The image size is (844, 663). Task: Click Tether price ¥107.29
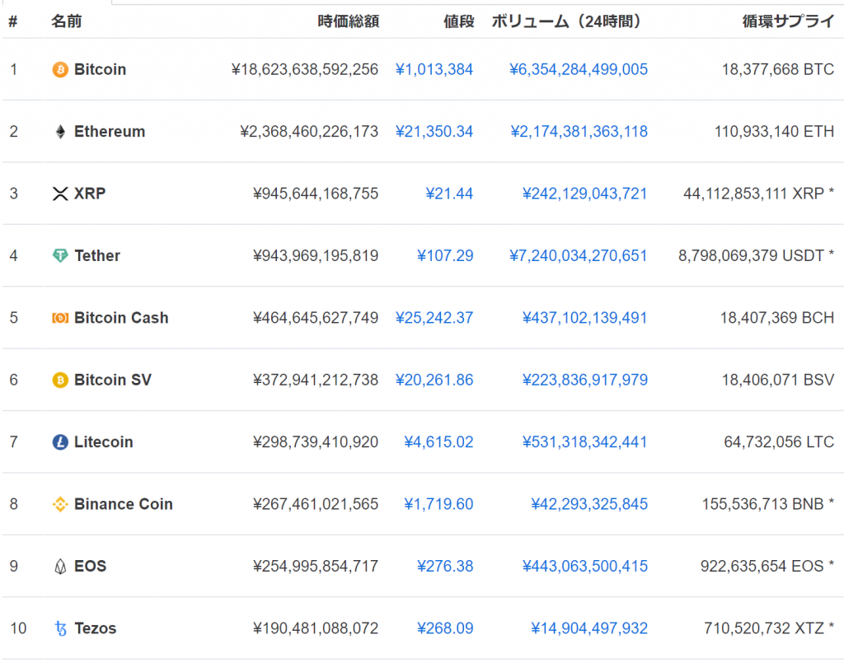coord(445,255)
